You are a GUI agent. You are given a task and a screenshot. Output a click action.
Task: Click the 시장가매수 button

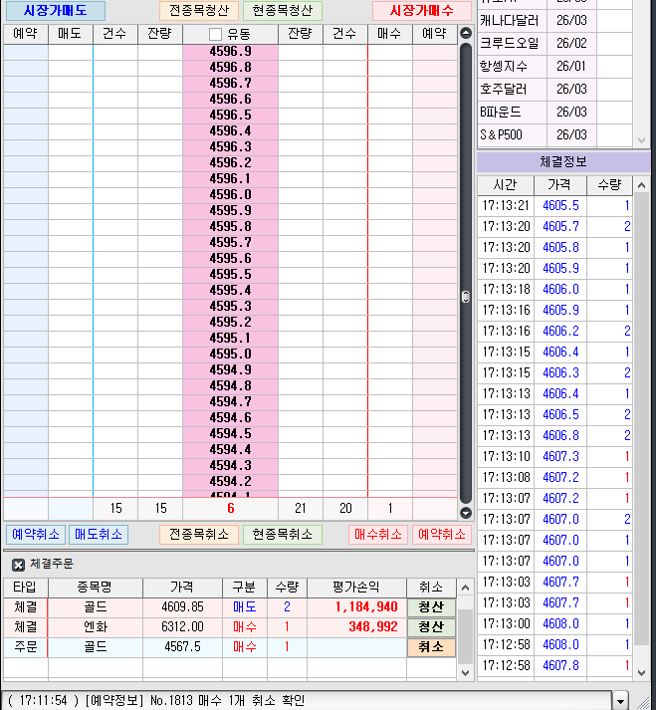click(421, 11)
